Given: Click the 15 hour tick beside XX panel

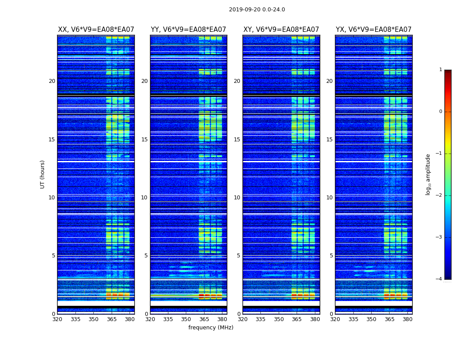Looking at the screenshot, I should pyautogui.click(x=52, y=140).
